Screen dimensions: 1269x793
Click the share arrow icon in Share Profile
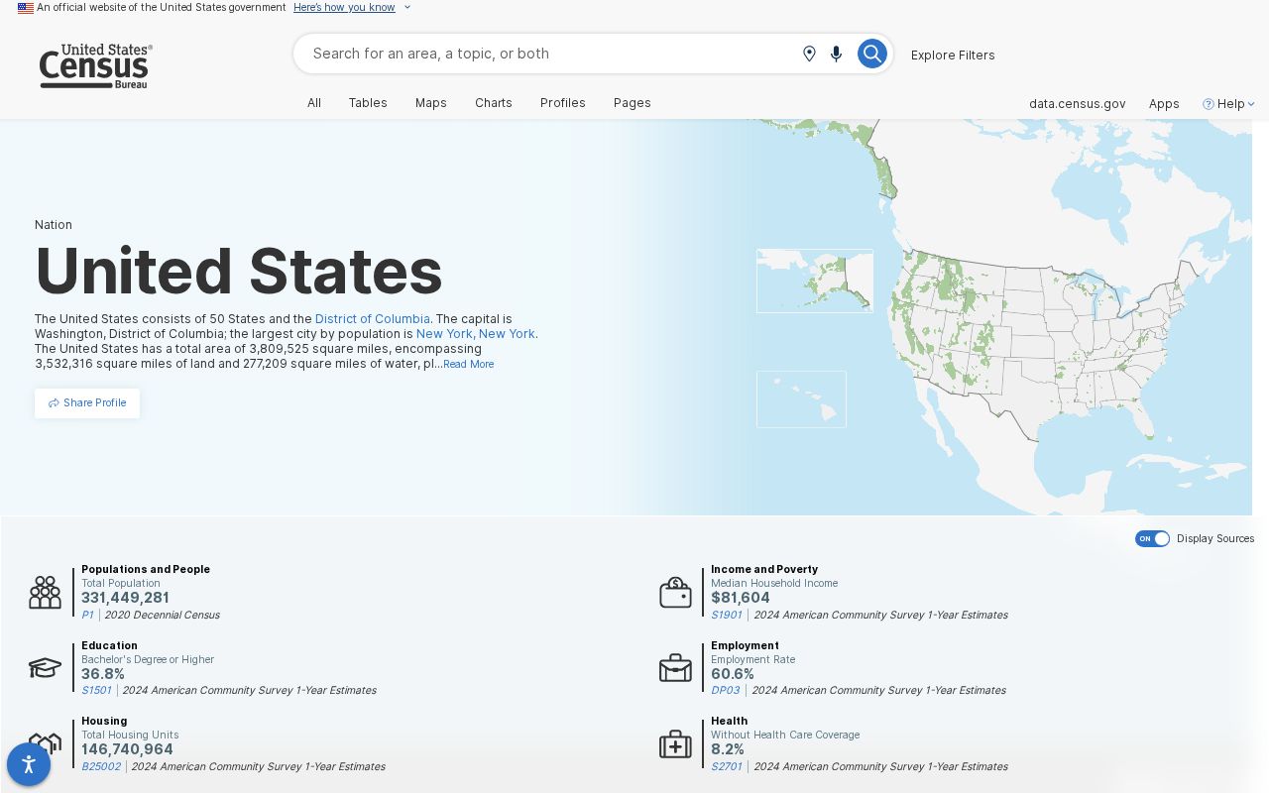(x=54, y=403)
